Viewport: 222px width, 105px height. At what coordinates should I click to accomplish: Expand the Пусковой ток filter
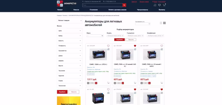70,51
